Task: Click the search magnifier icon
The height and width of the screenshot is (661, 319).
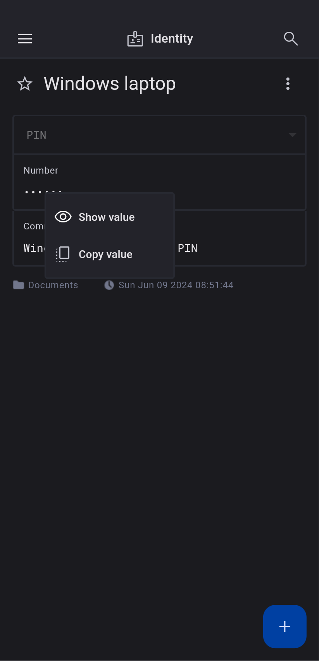Action: [x=291, y=39]
